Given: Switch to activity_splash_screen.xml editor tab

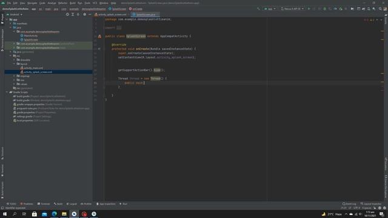Looking at the screenshot, I should pos(110,15).
